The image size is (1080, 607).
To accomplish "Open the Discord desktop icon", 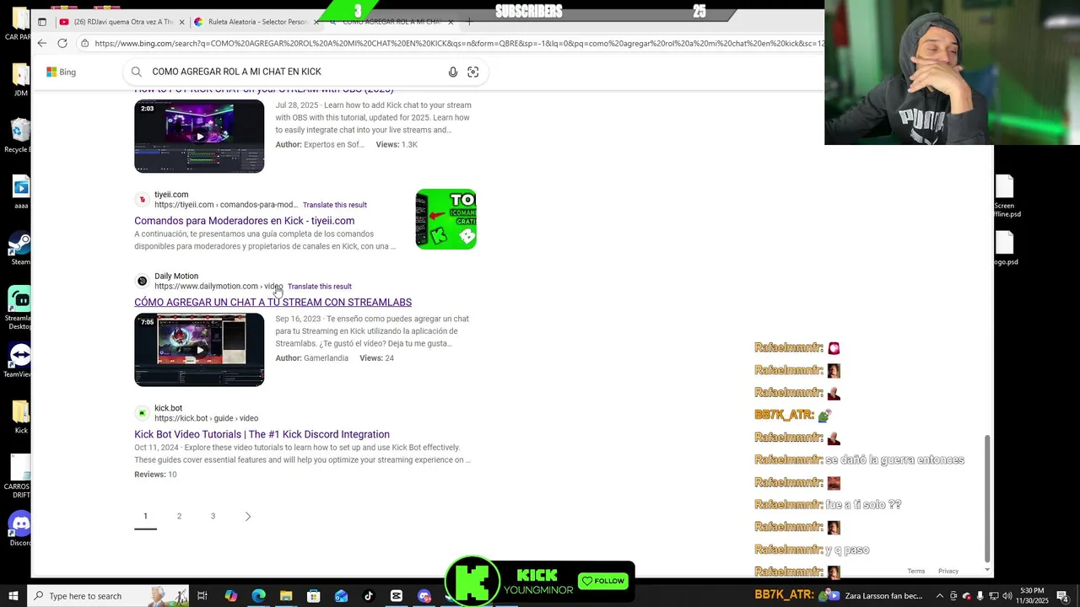I will point(20,529).
